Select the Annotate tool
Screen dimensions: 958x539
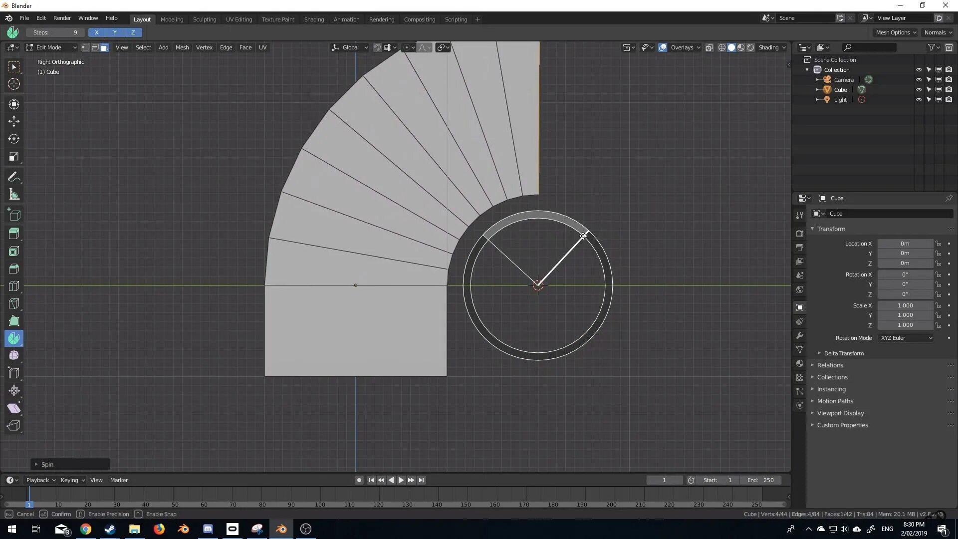click(14, 177)
